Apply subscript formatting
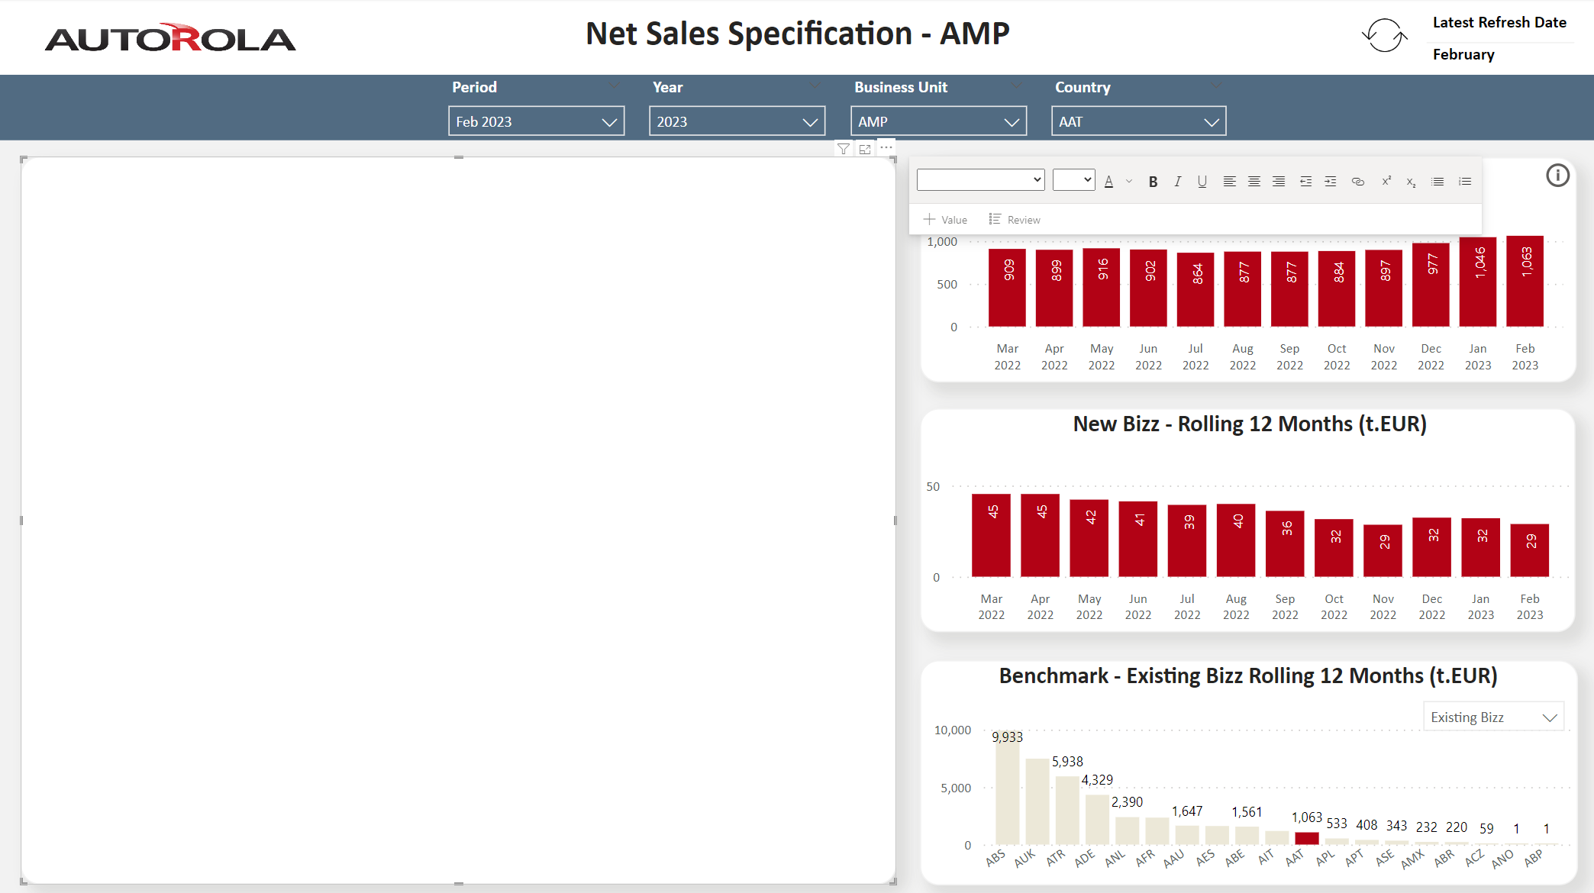 (x=1411, y=182)
